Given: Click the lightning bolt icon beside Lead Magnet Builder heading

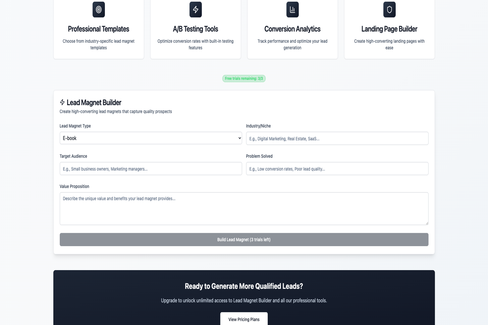Looking at the screenshot, I should 62,102.
